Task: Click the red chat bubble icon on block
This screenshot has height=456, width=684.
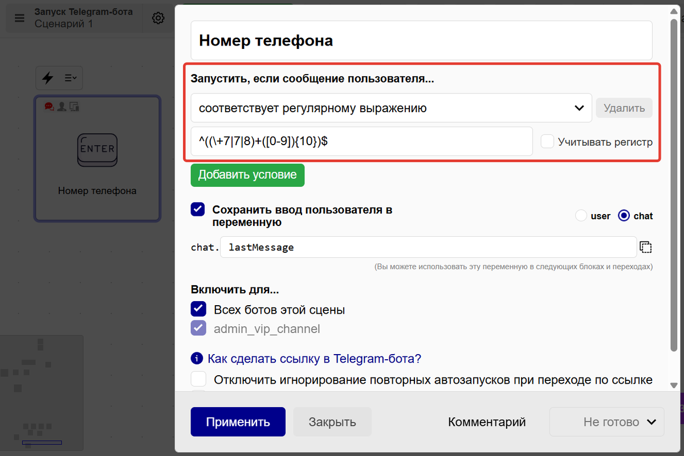Action: tap(50, 106)
